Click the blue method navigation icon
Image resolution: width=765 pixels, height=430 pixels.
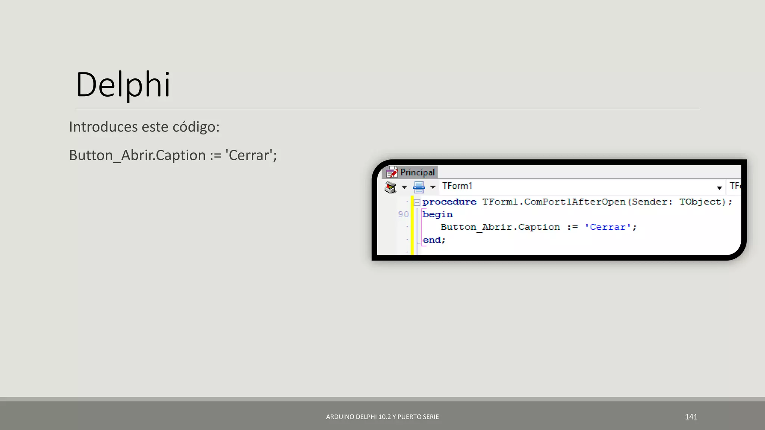pos(419,187)
